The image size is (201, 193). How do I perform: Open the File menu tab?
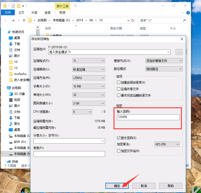(7, 13)
